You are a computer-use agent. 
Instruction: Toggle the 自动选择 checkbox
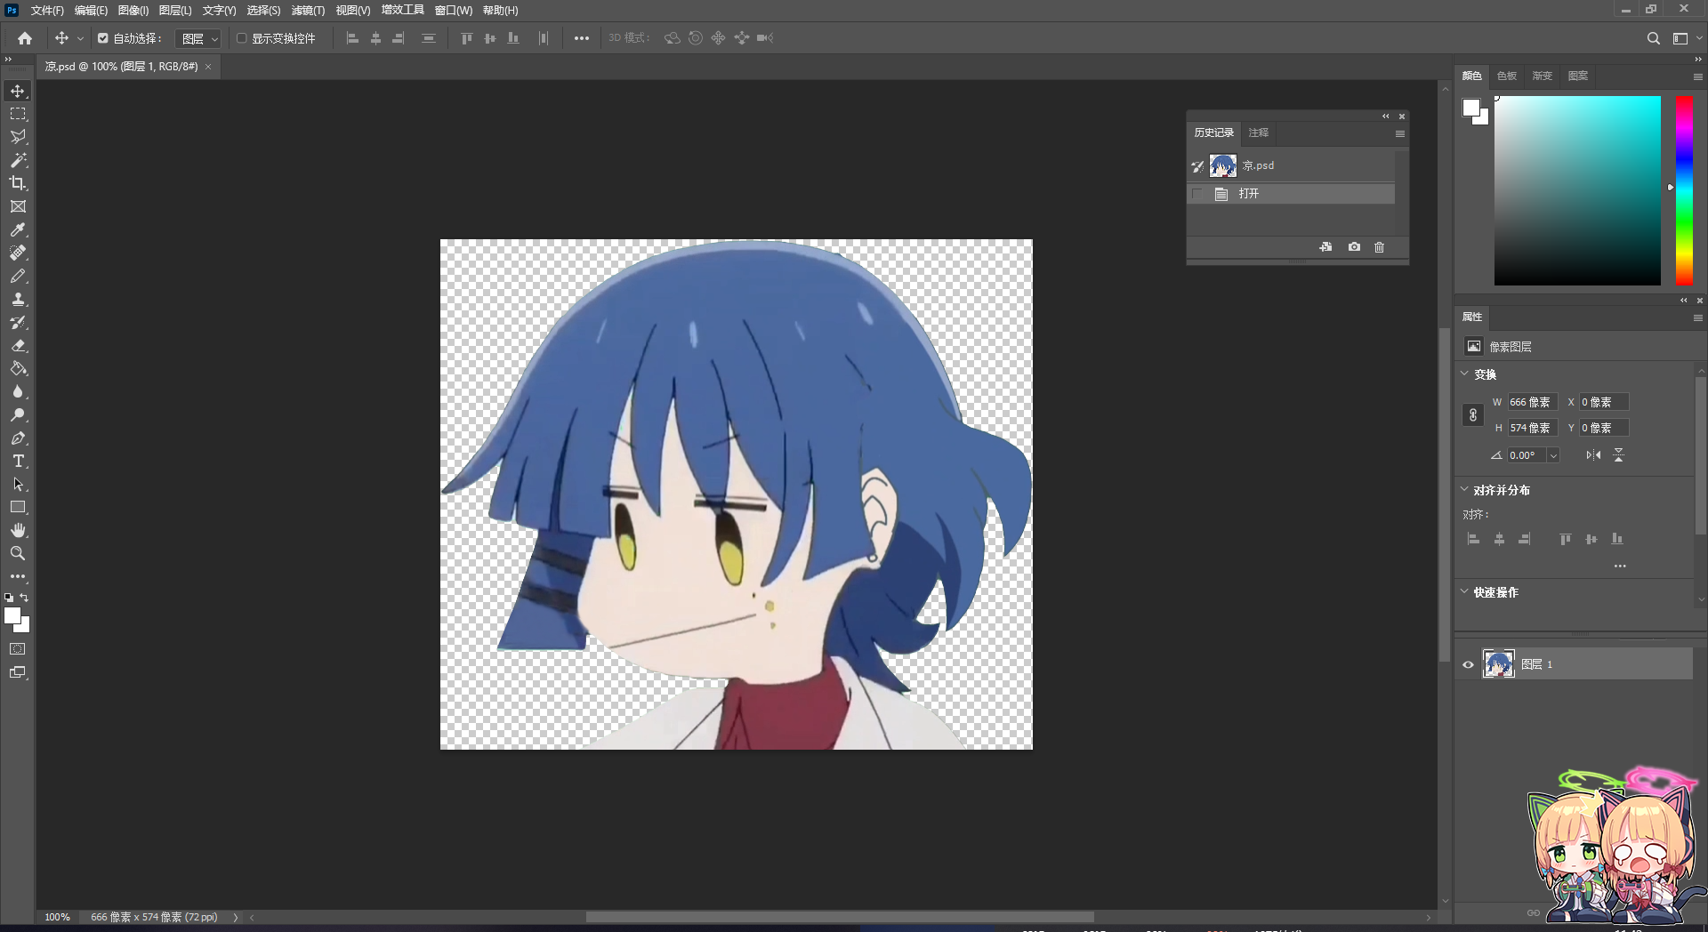click(103, 38)
